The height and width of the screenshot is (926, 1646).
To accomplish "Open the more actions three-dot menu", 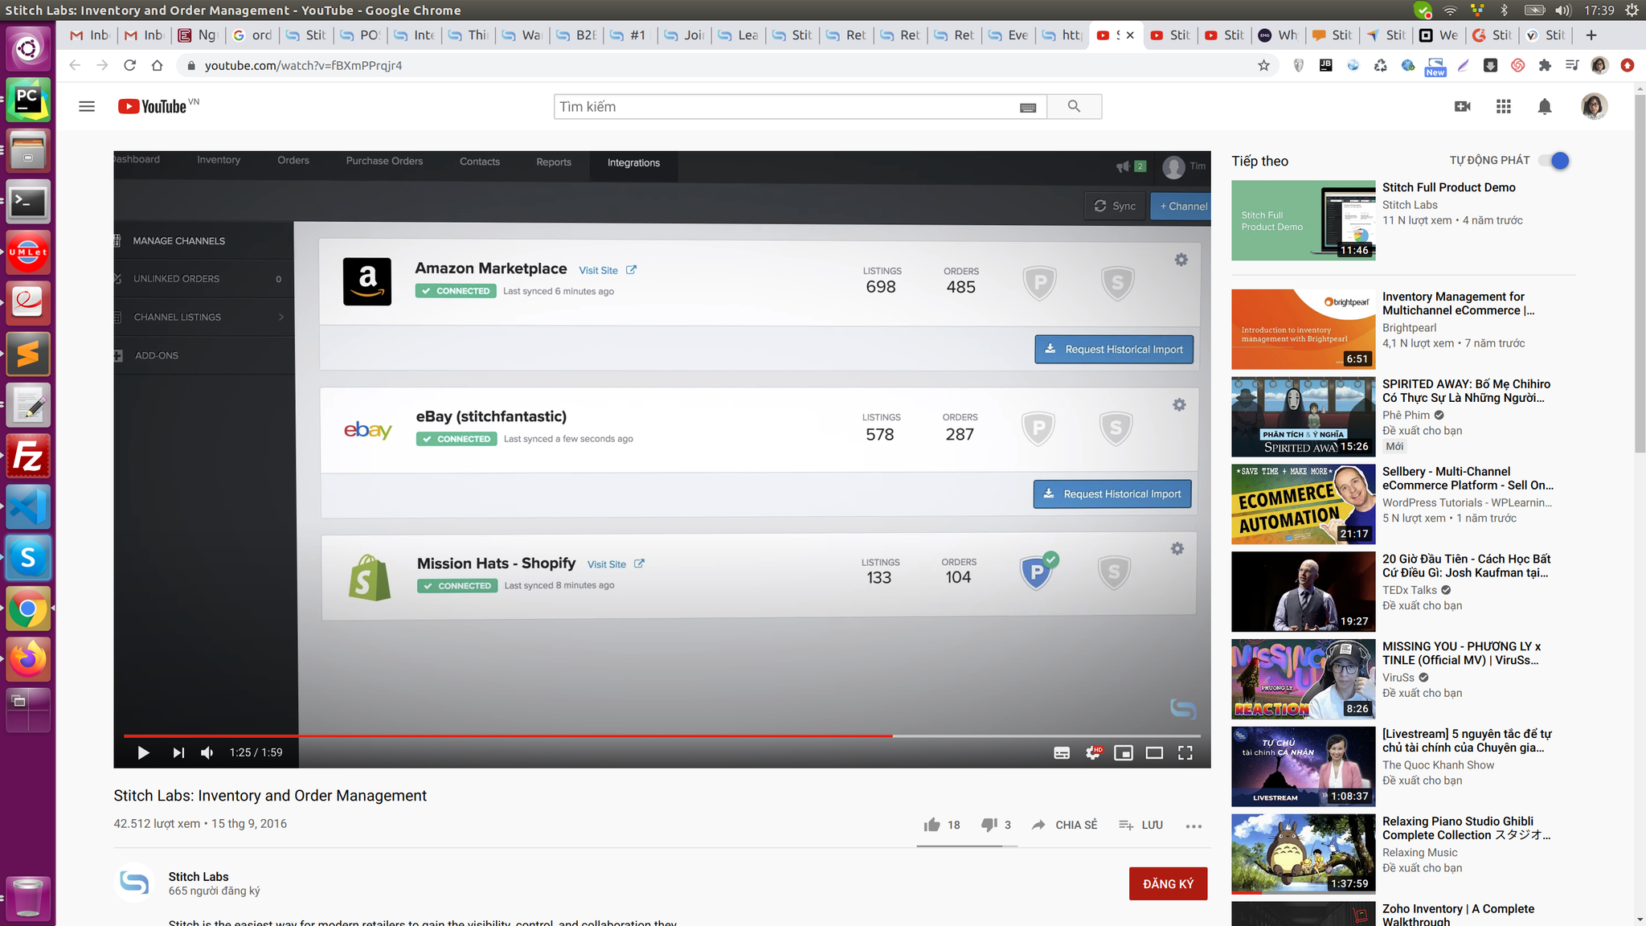I will 1194,826.
